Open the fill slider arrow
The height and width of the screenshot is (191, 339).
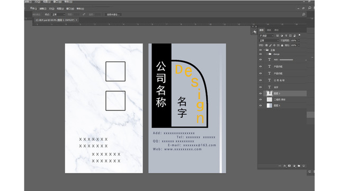click(x=299, y=45)
